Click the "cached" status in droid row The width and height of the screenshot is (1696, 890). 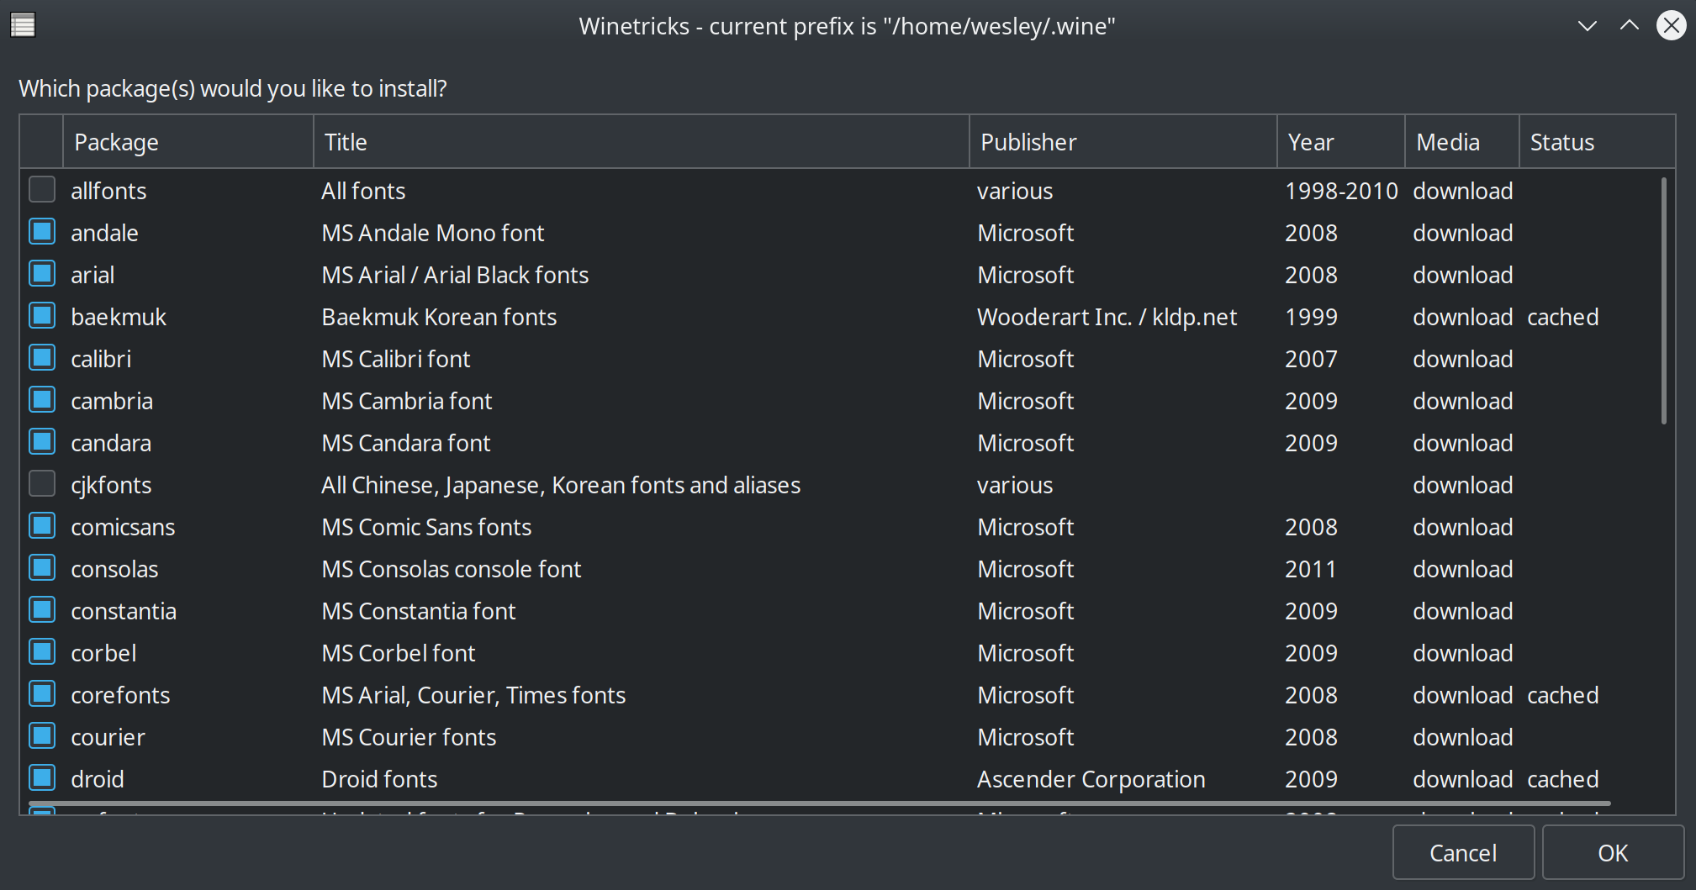click(x=1562, y=779)
